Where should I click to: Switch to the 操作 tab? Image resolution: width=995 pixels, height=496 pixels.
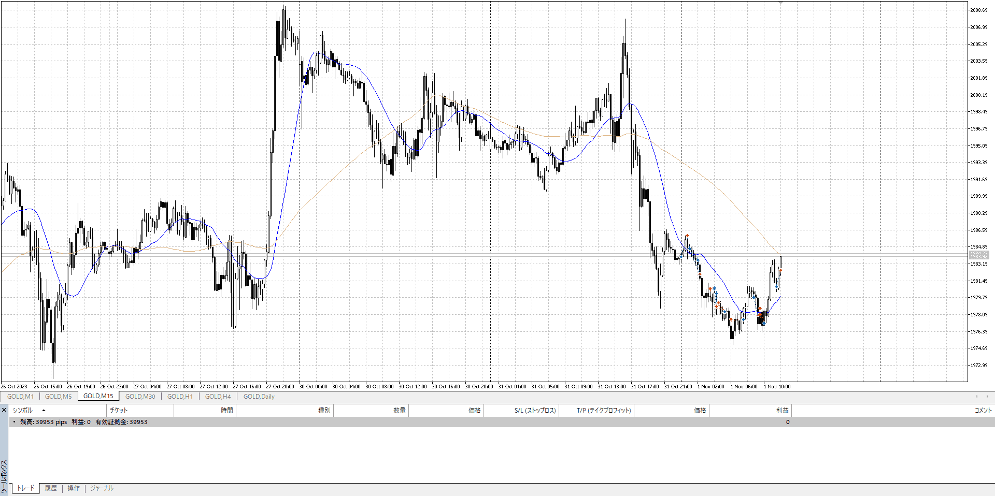click(x=74, y=488)
